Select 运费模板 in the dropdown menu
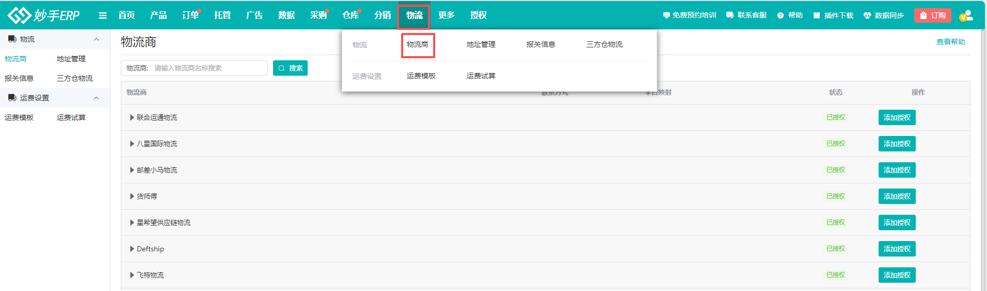The height and width of the screenshot is (291, 987). [x=421, y=76]
